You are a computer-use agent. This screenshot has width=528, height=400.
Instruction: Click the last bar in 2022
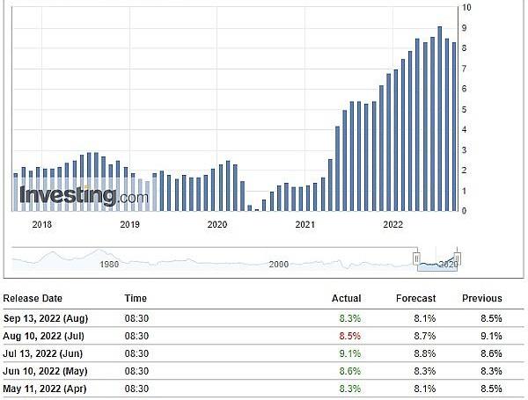(x=454, y=127)
